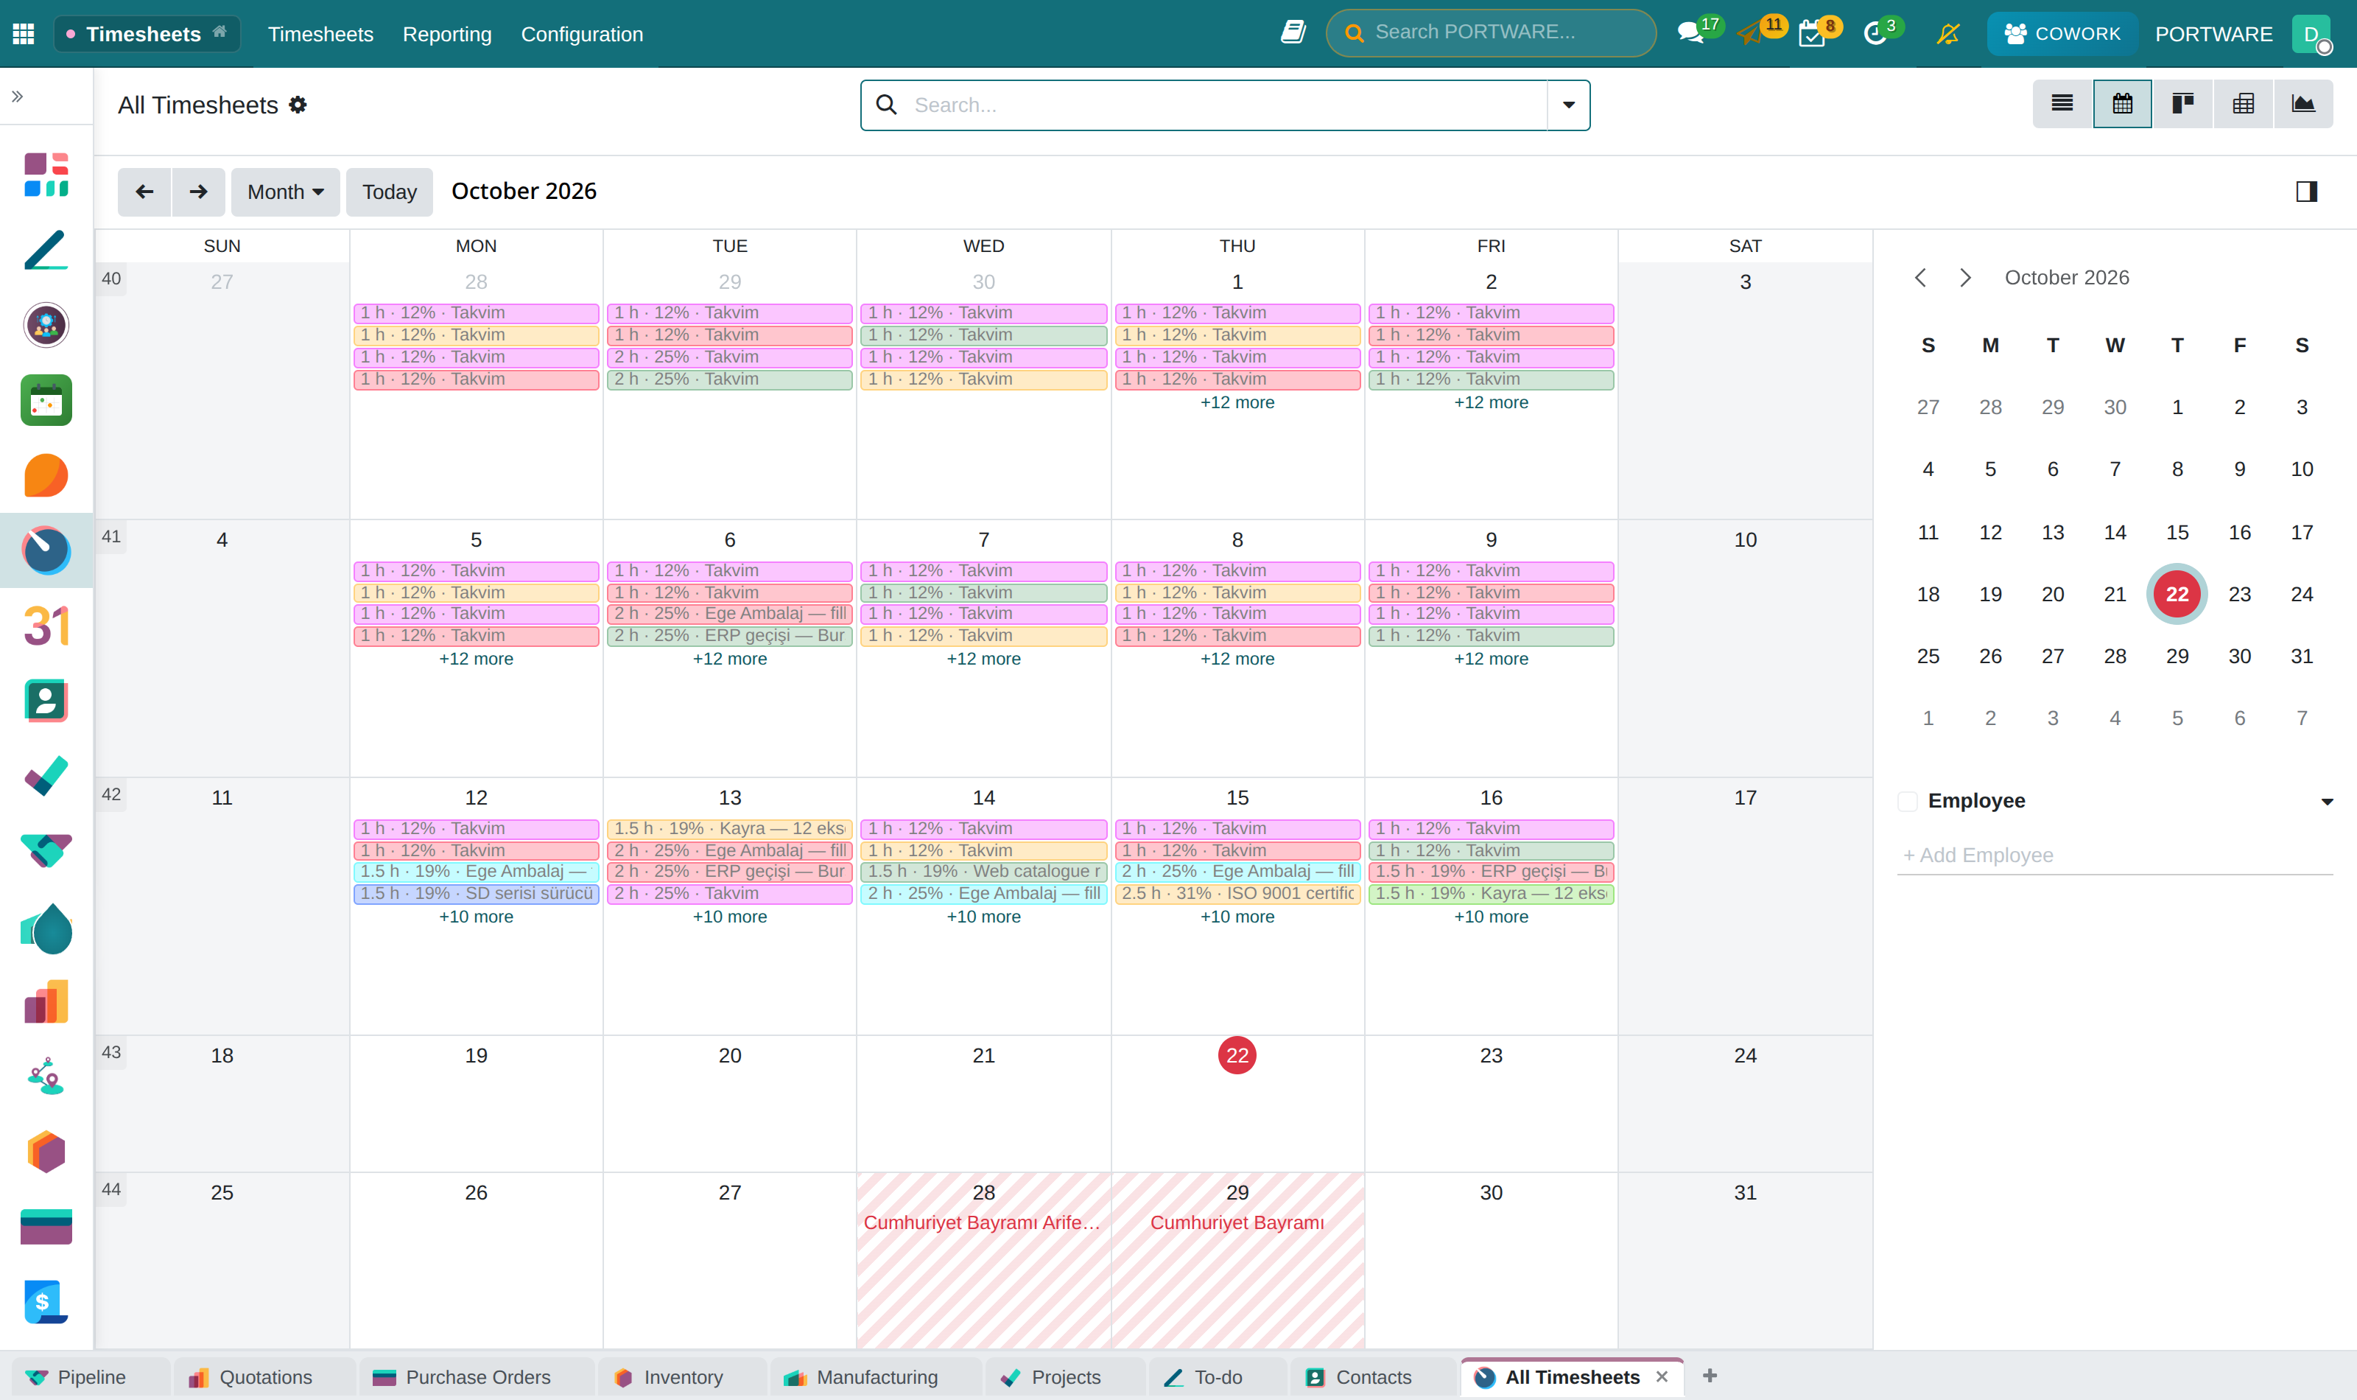Toggle the muted notifications bell icon
Viewport: 2357px width, 1400px height.
point(1947,34)
